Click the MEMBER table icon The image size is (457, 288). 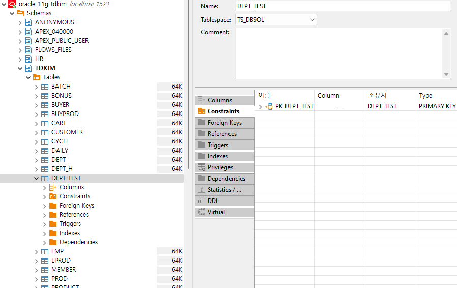click(x=45, y=270)
